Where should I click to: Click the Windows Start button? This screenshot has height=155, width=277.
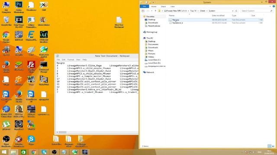tap(4, 152)
